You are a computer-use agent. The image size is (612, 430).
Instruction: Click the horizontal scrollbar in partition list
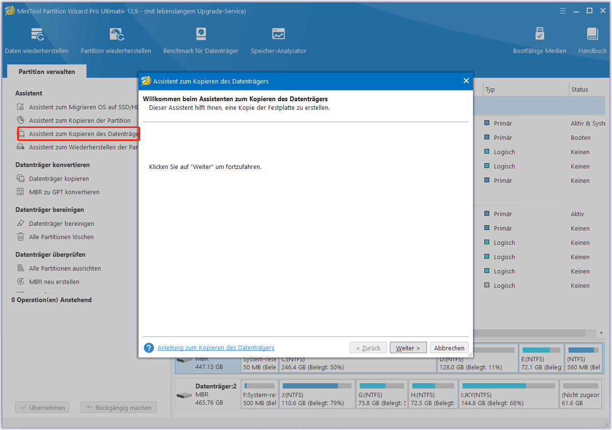tap(530, 333)
